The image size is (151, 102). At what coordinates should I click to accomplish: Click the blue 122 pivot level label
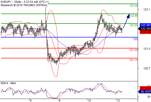(x=135, y=39)
